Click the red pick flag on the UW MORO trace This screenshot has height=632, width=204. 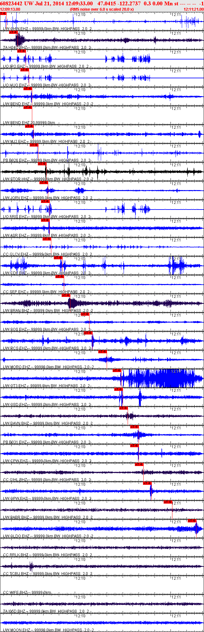[x=103, y=352]
